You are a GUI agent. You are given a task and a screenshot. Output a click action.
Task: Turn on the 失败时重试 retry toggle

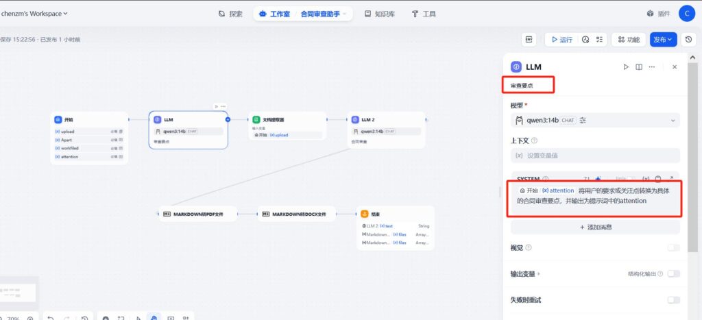tap(673, 300)
